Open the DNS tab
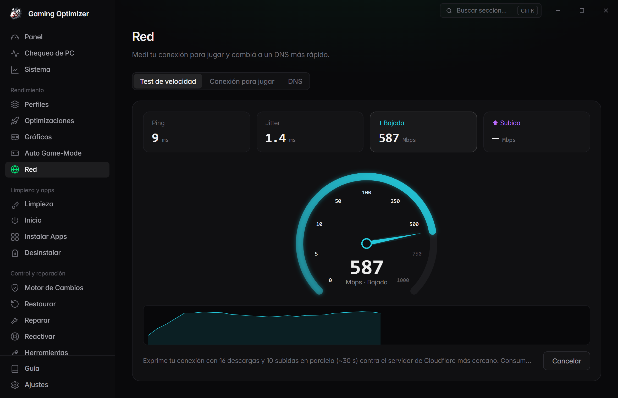 [295, 81]
